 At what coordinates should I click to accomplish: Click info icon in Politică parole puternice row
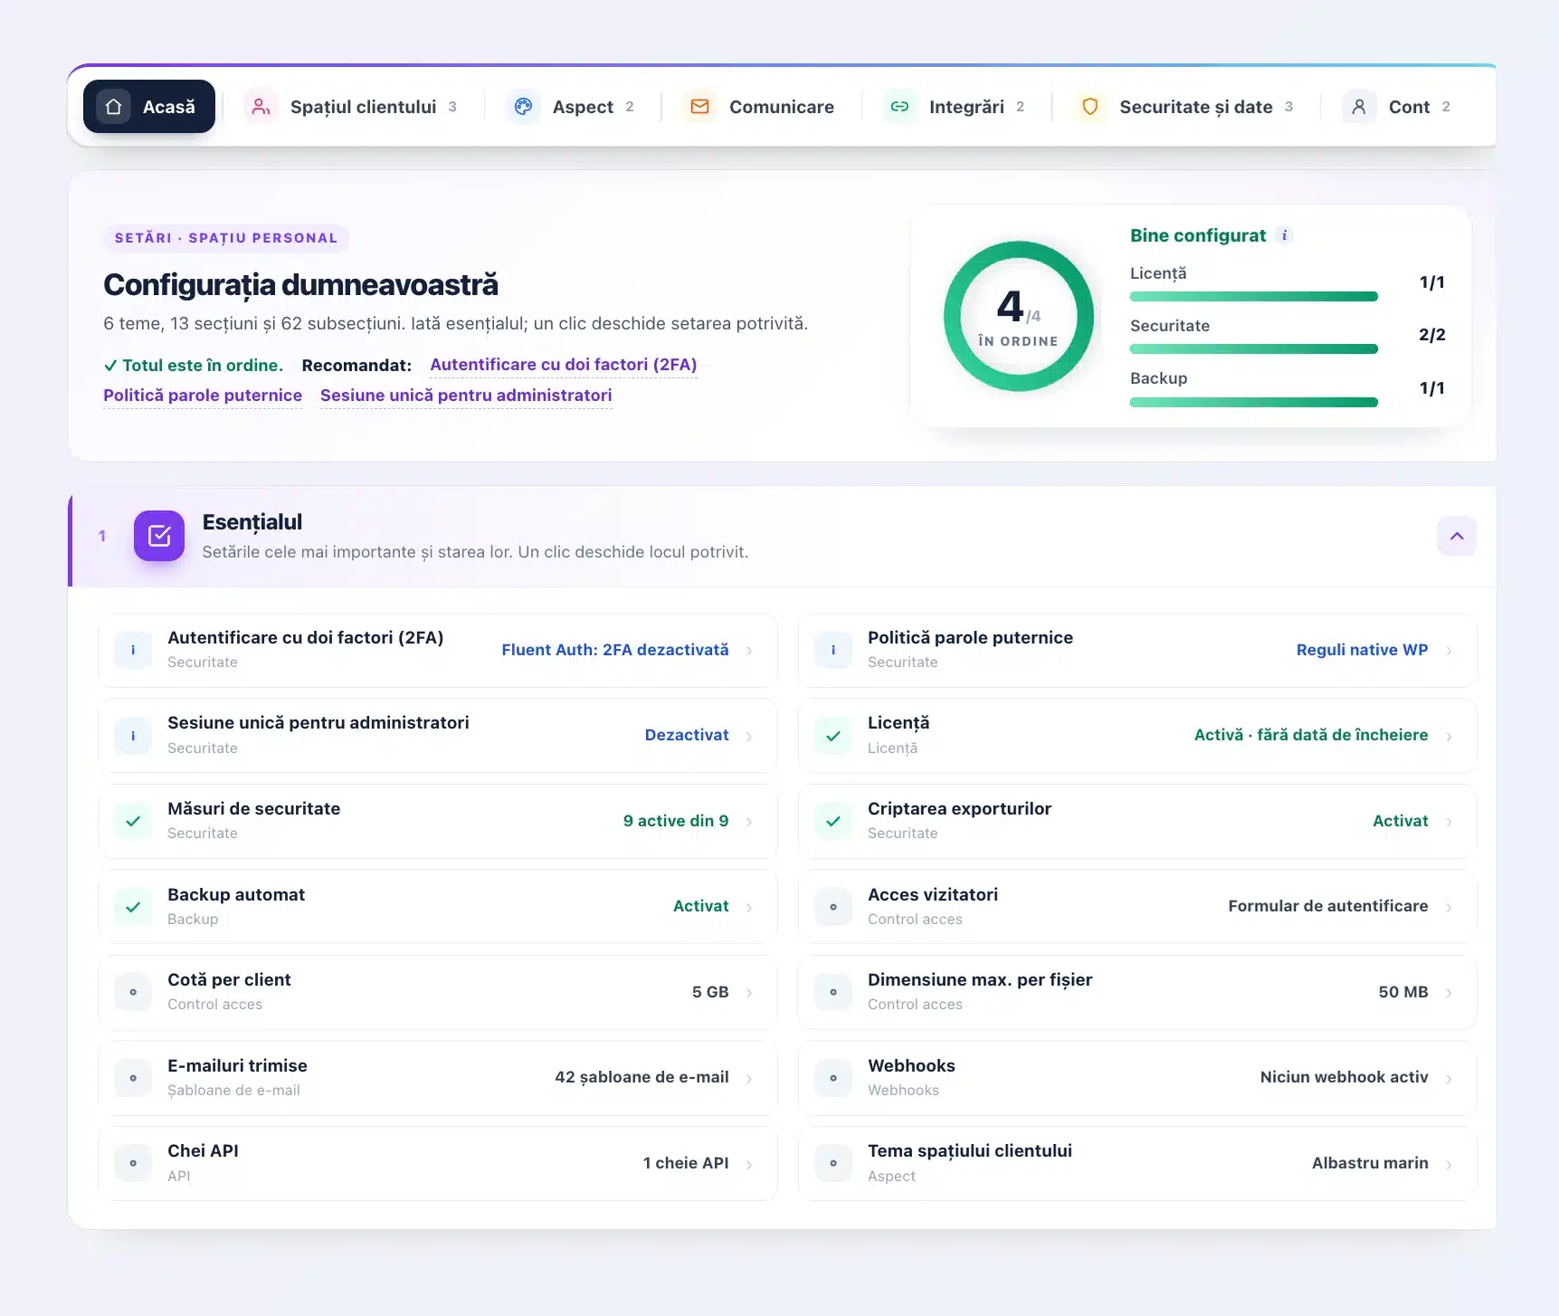(x=833, y=650)
